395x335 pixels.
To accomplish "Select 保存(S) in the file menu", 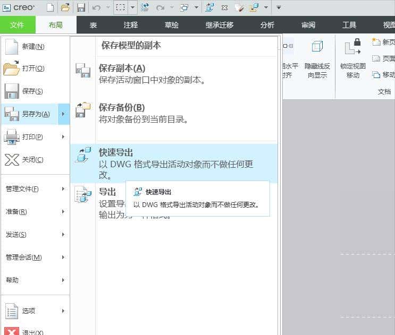I will [x=35, y=91].
